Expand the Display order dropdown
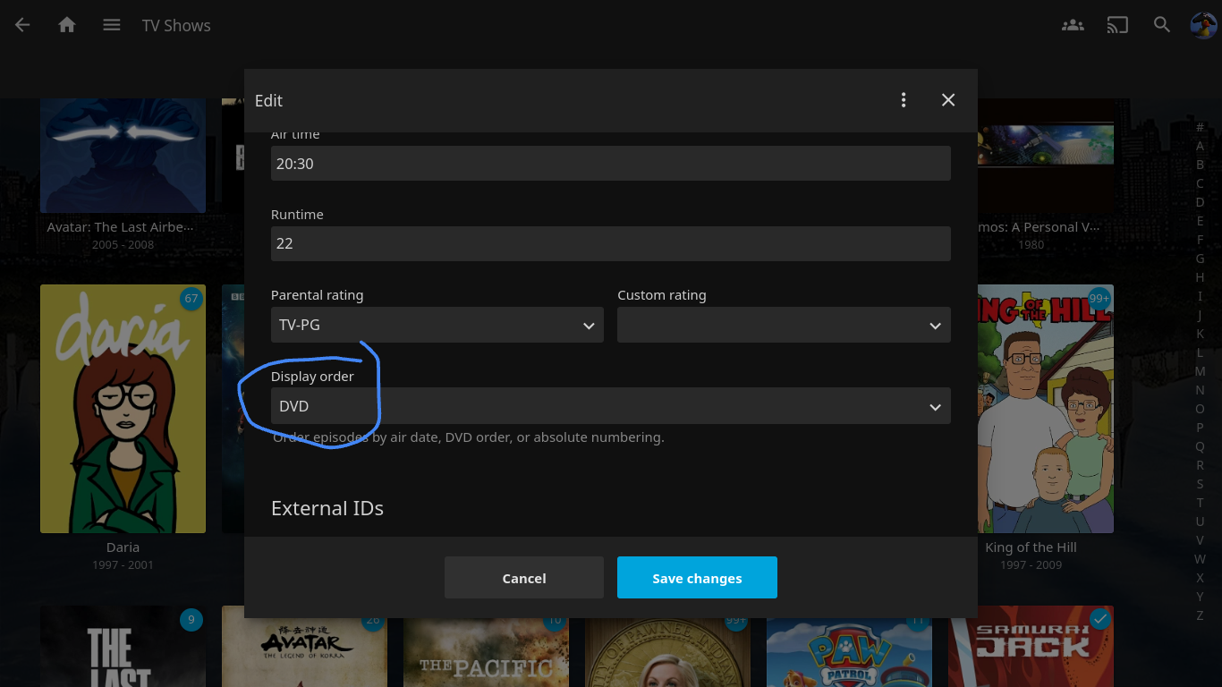Screen dimensions: 1222x687 coord(610,406)
